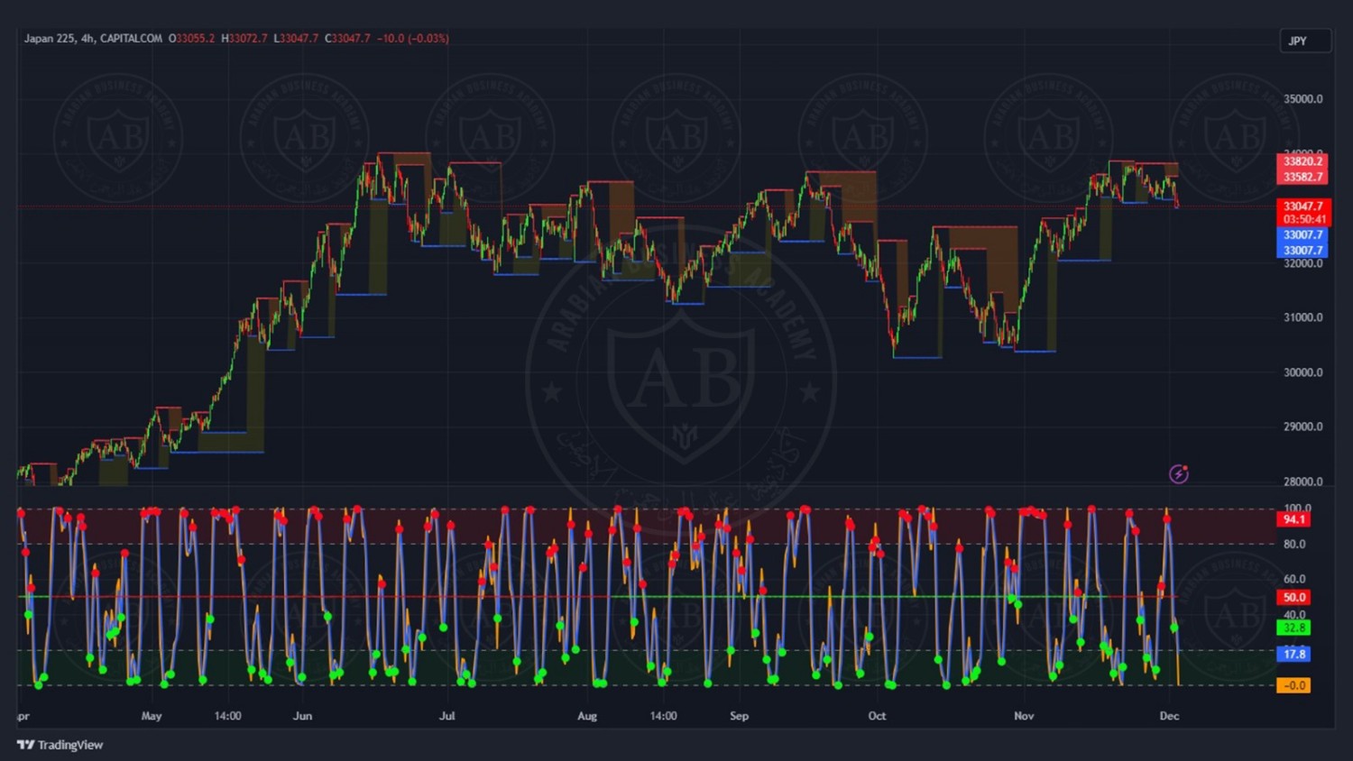Click the 80.0 oscillator scale level
Screen dimensions: 1353x761
point(1294,544)
